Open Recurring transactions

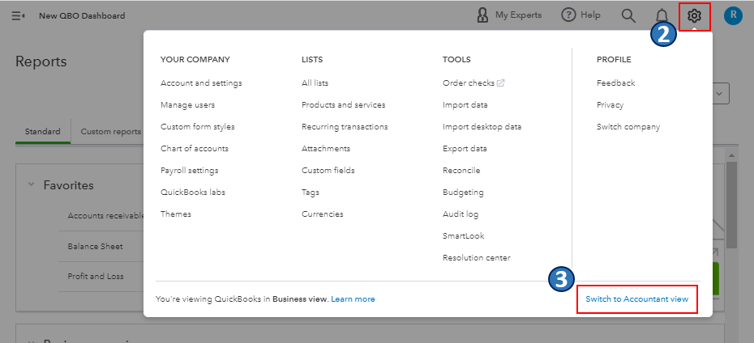pyautogui.click(x=345, y=127)
